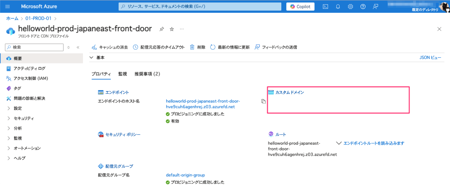Close the resource blade
Screen dimensions: 450x193
439,29
